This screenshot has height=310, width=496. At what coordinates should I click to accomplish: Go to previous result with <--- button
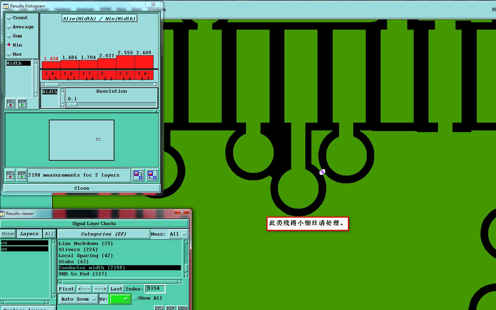pyautogui.click(x=84, y=289)
